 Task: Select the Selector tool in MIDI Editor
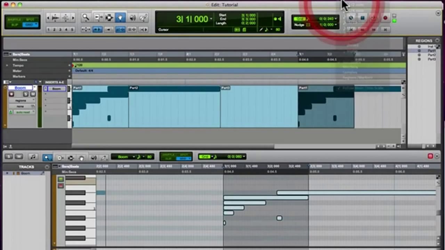71,158
